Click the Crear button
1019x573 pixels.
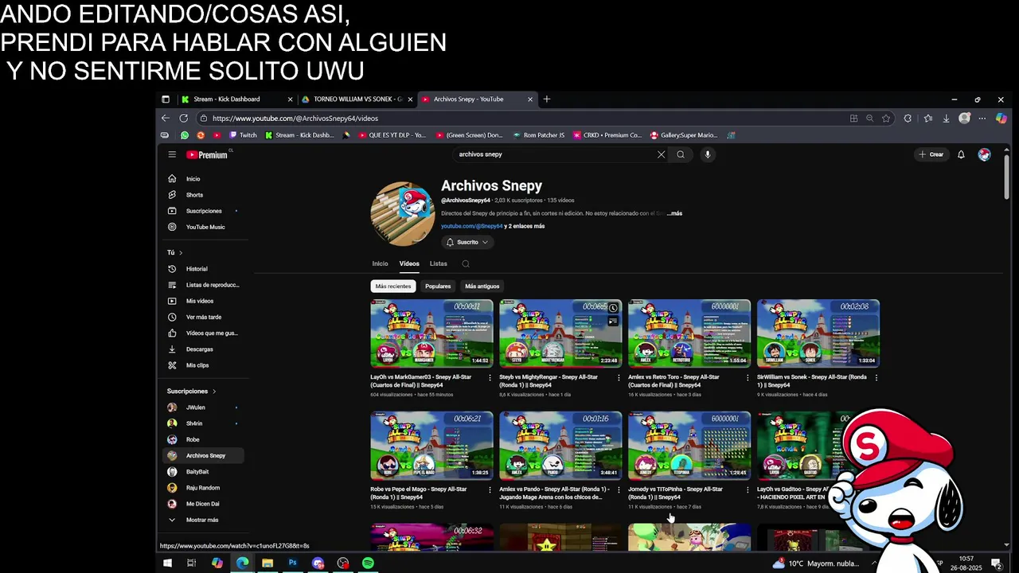(931, 154)
